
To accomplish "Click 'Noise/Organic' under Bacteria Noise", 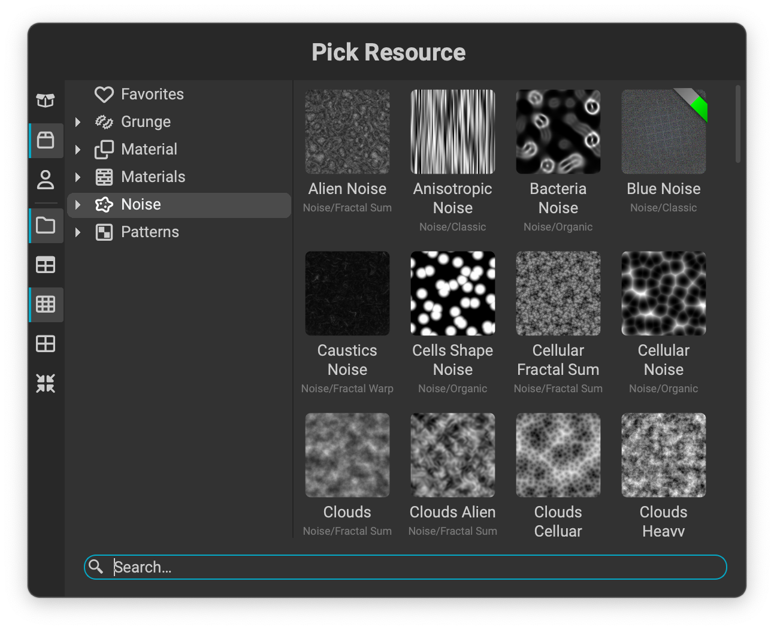I will pyautogui.click(x=558, y=227).
